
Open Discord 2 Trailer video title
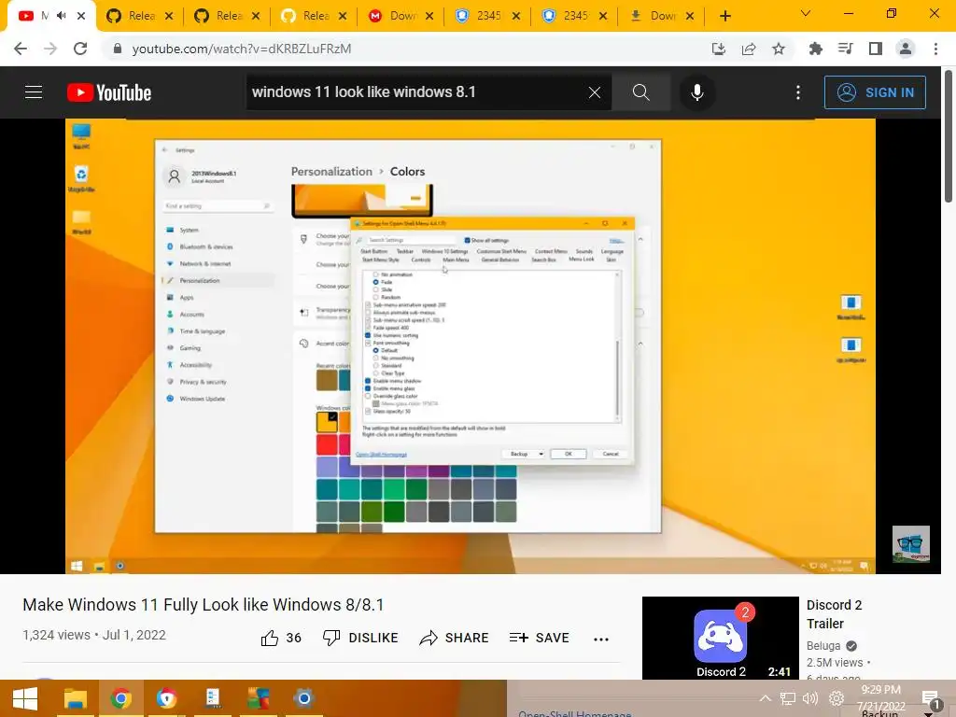tap(834, 614)
